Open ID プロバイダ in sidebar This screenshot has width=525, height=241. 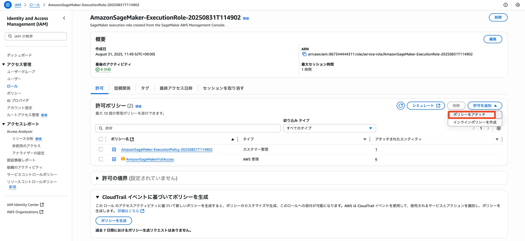(18, 100)
